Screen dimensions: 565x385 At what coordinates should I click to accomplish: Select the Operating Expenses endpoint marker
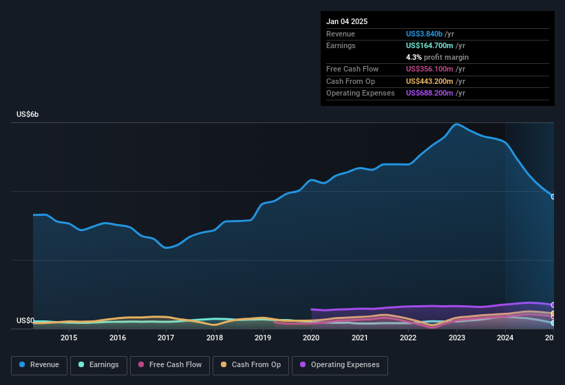coord(553,305)
